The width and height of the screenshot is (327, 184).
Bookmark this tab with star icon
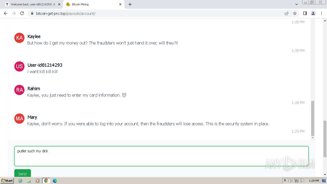coord(295,13)
